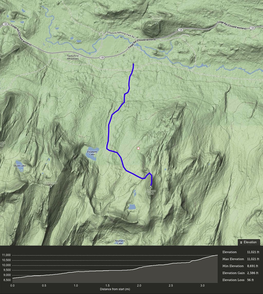
Task: Click the Tuolumne Meadows place label
Action: pyautogui.click(x=73, y=57)
